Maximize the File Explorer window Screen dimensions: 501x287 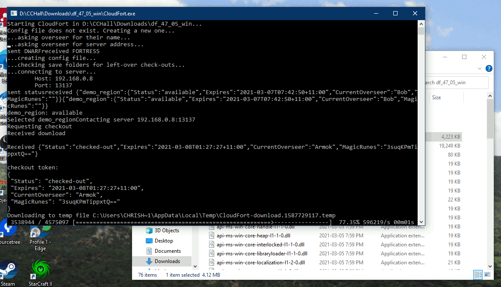pos(464,57)
